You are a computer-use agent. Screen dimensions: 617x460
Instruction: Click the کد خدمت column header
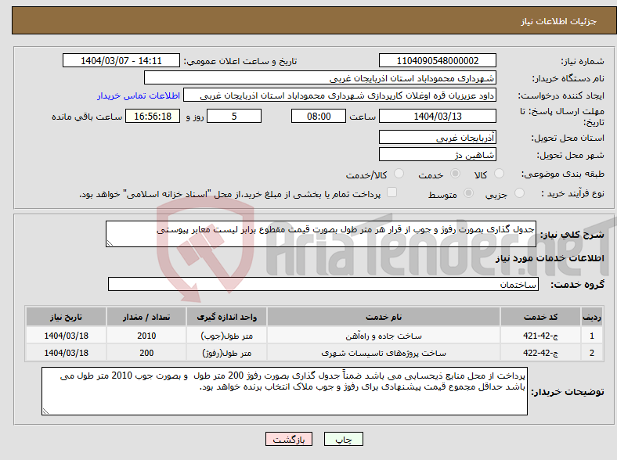tap(541, 317)
